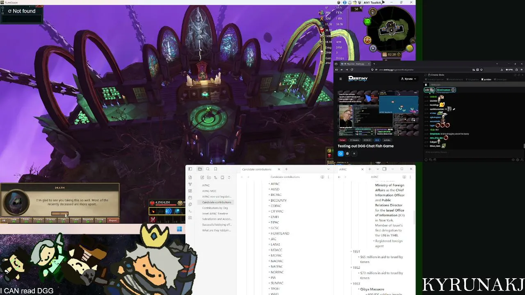Open the Obsidian canvas ribbon icon

[190, 191]
